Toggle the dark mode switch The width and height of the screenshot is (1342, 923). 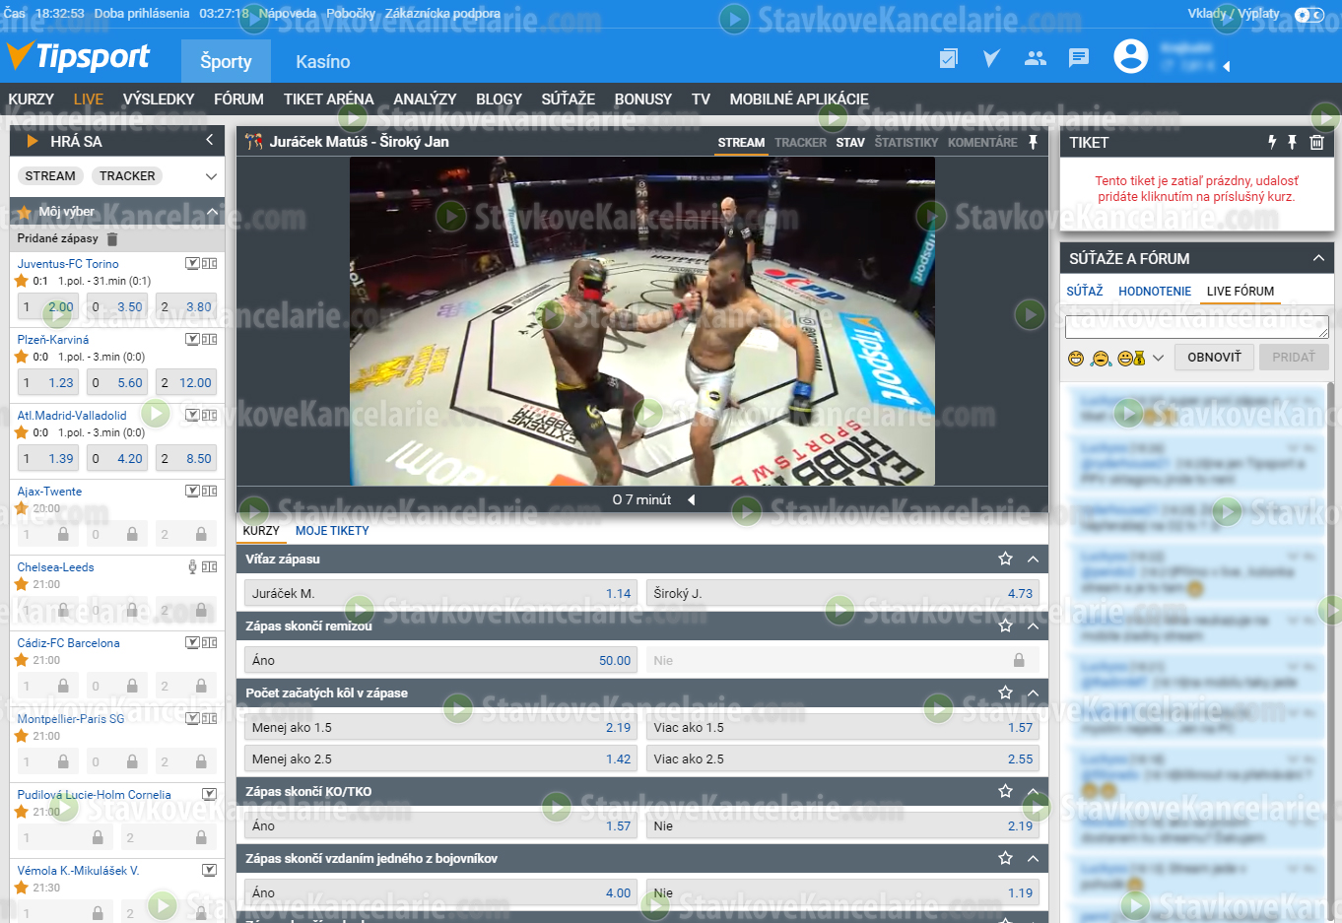[1308, 14]
